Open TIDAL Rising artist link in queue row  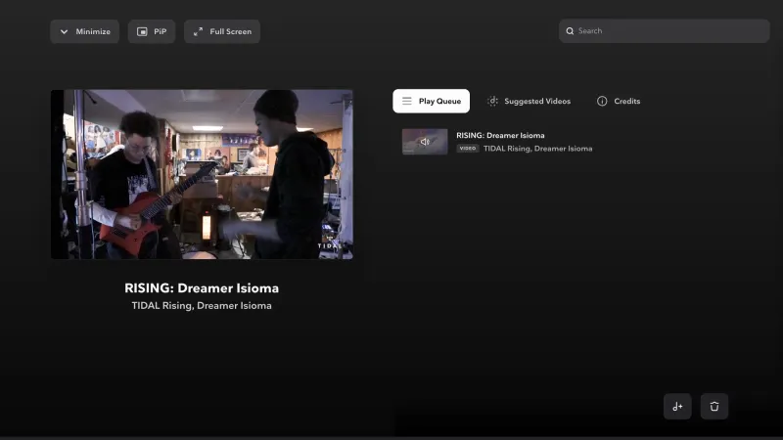click(506, 149)
